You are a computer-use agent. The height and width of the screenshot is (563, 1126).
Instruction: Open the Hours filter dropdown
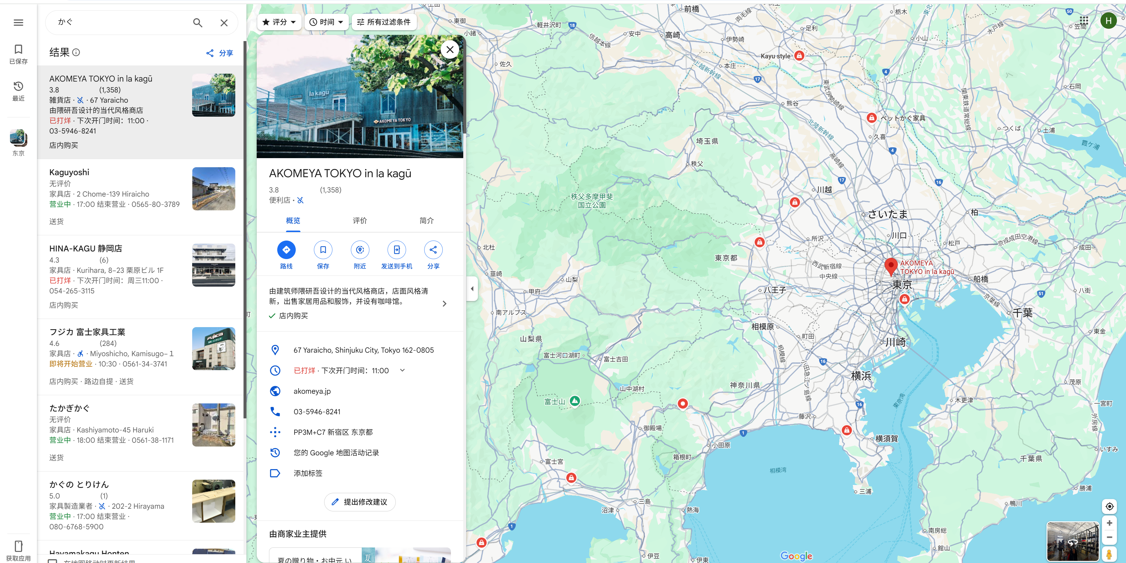[x=327, y=22]
